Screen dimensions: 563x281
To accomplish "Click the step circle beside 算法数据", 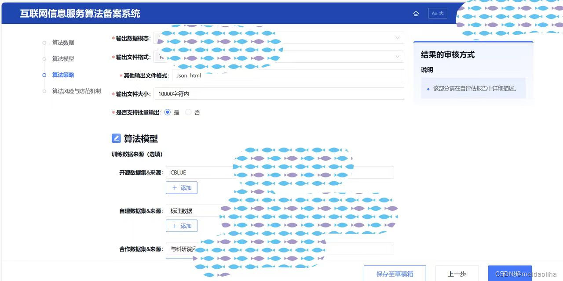I will tap(44, 43).
